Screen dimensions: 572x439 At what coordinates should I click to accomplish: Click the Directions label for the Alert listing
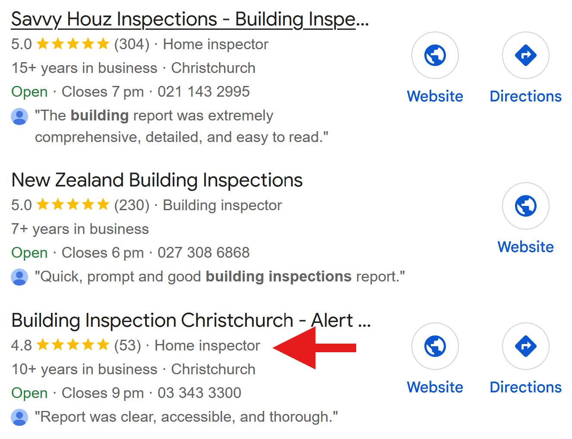coord(525,387)
